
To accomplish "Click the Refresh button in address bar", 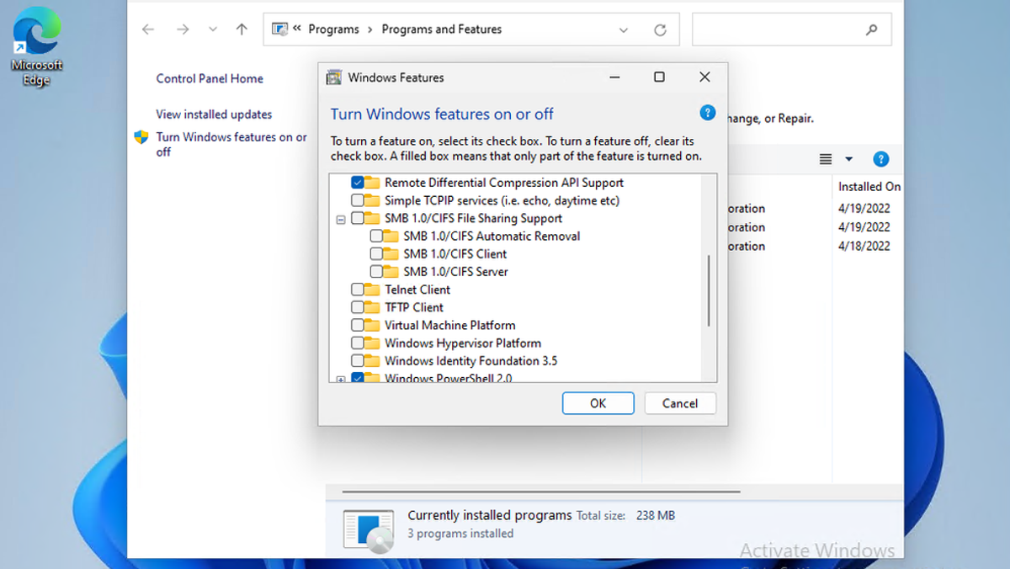I will [x=660, y=29].
